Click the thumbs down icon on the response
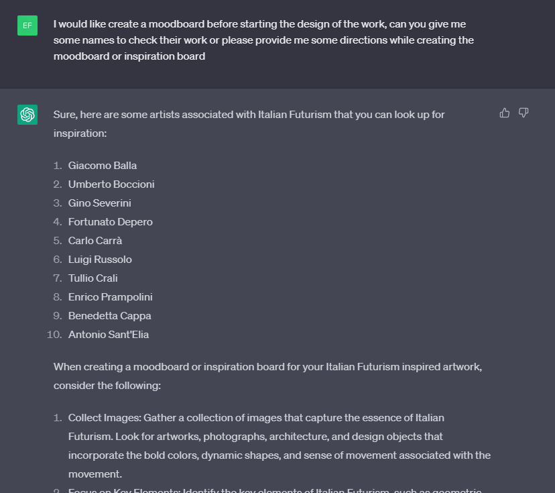This screenshot has height=493, width=555. tap(523, 113)
